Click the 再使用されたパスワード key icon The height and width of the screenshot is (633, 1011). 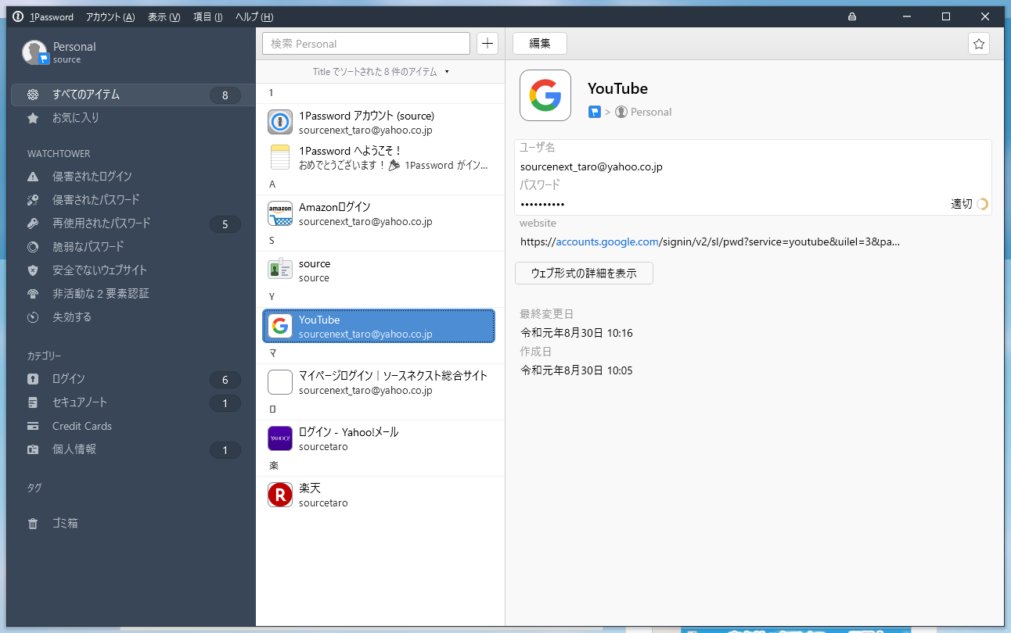point(33,224)
